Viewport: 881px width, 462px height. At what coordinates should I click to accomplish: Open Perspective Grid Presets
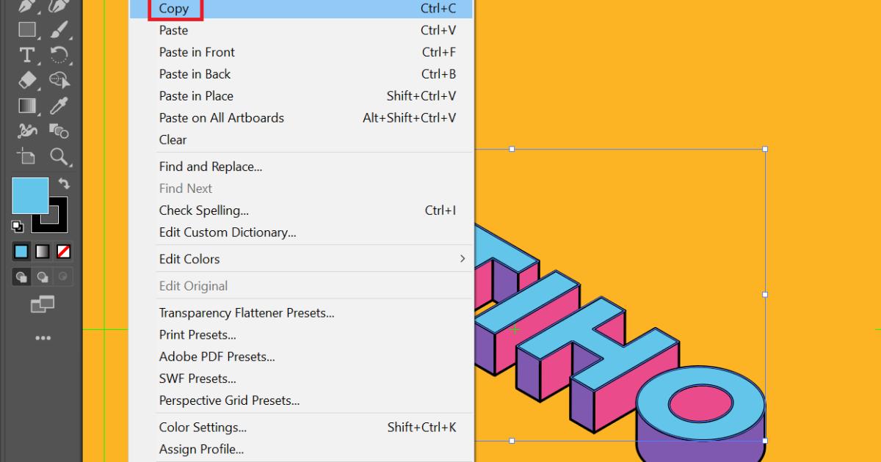[x=302, y=400]
